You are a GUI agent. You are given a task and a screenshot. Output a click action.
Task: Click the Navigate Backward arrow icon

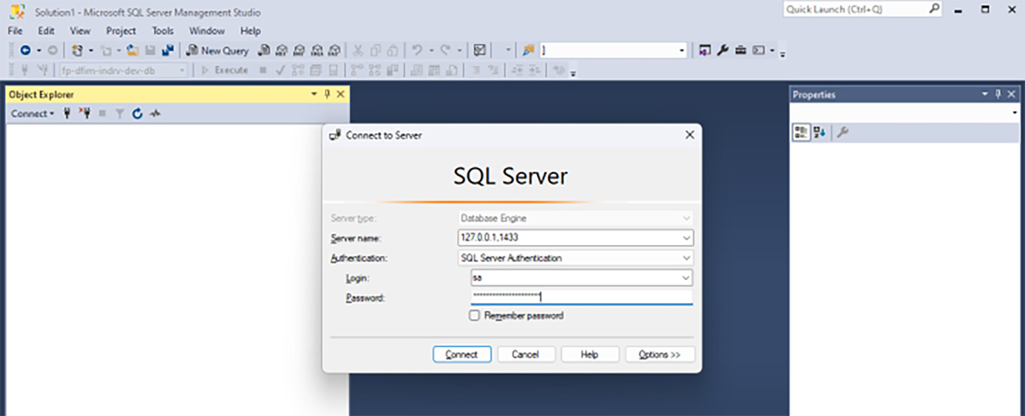[25, 50]
